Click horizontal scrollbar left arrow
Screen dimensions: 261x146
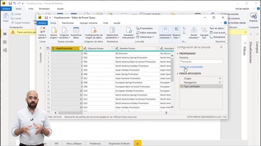[x=55, y=113]
